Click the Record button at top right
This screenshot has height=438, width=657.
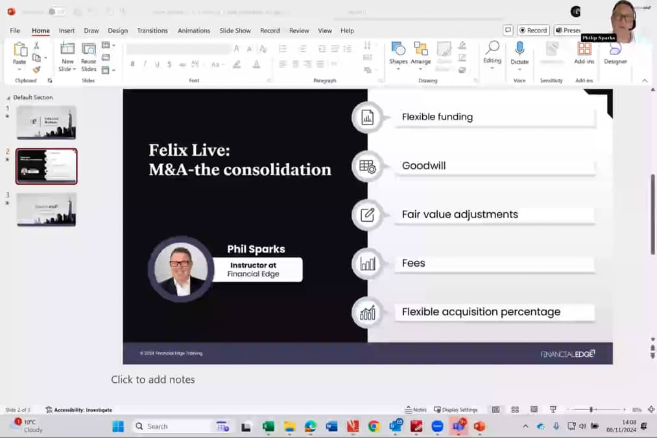click(533, 30)
